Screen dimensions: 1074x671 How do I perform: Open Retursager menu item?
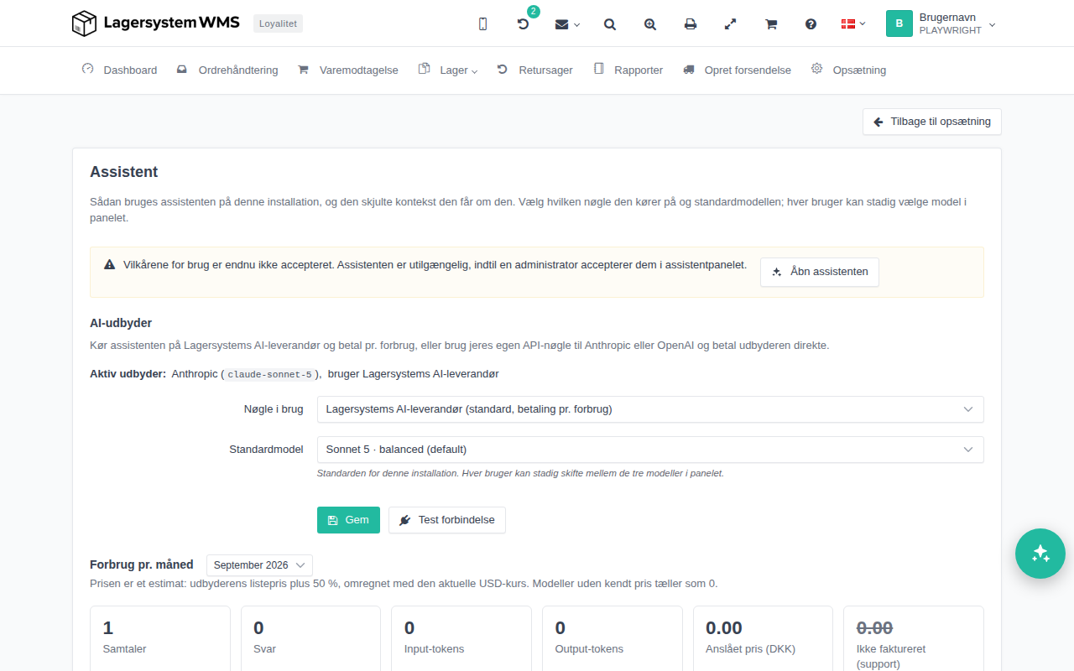pyautogui.click(x=535, y=70)
